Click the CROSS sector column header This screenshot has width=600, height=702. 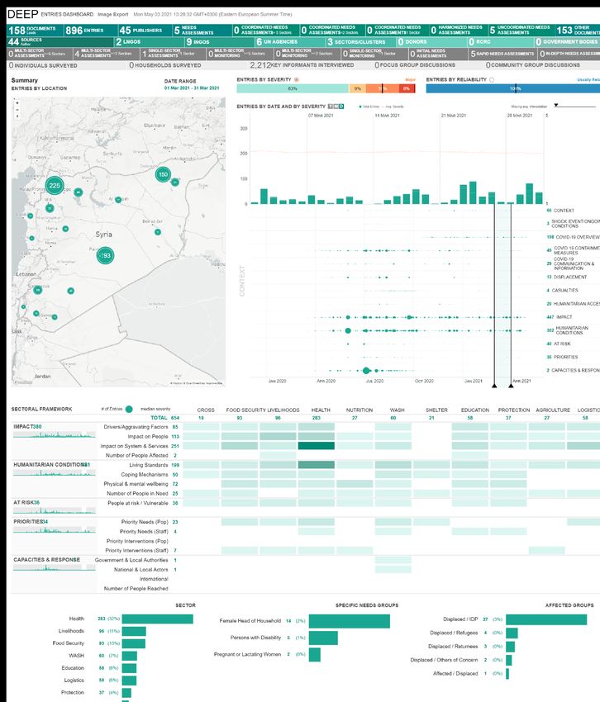206,410
